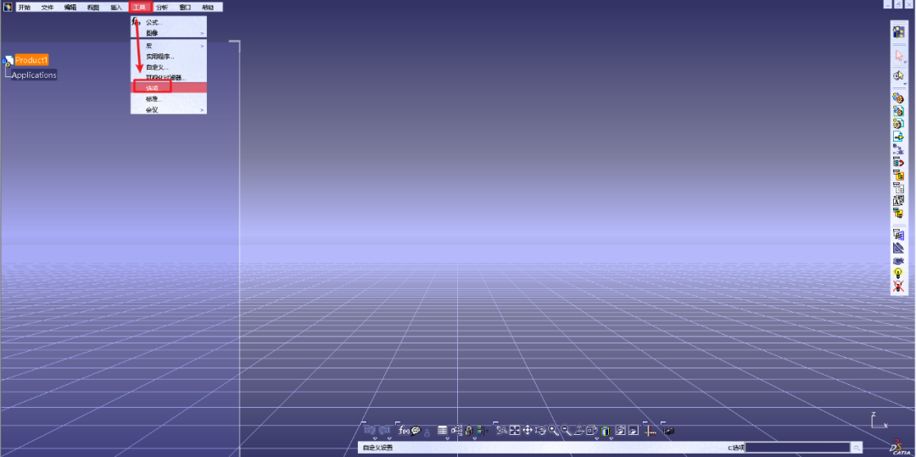Screen dimensions: 916x457
Task: Activate Fly mode airplane icon
Action: (501, 430)
